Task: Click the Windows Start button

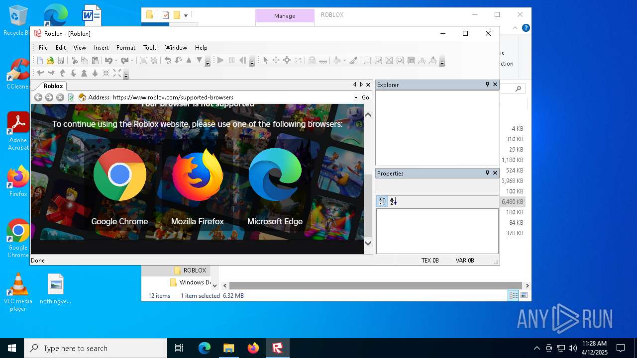Action: click(12, 348)
